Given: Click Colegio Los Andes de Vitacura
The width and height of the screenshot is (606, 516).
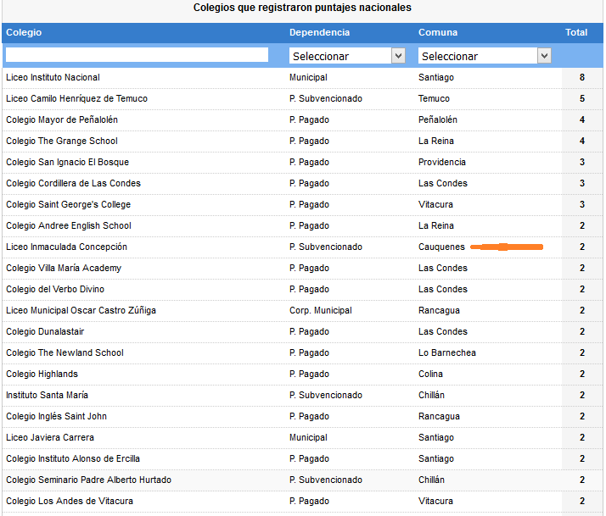Looking at the screenshot, I should pos(70,502).
